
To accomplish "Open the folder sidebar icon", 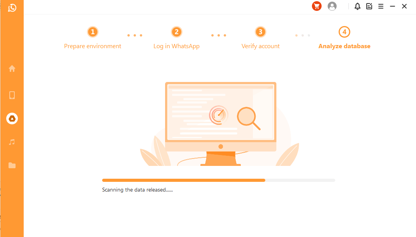I will pyautogui.click(x=12, y=166).
